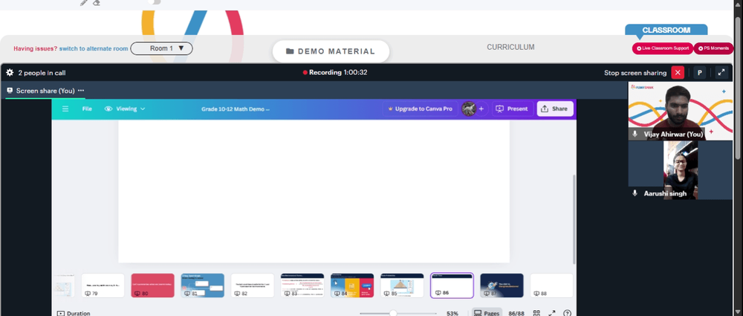This screenshot has width=743, height=316.
Task: Open slide thumbnail 81
Action: coord(202,286)
